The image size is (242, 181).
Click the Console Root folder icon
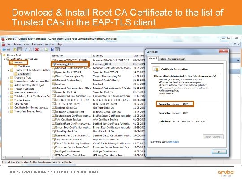click(4, 55)
